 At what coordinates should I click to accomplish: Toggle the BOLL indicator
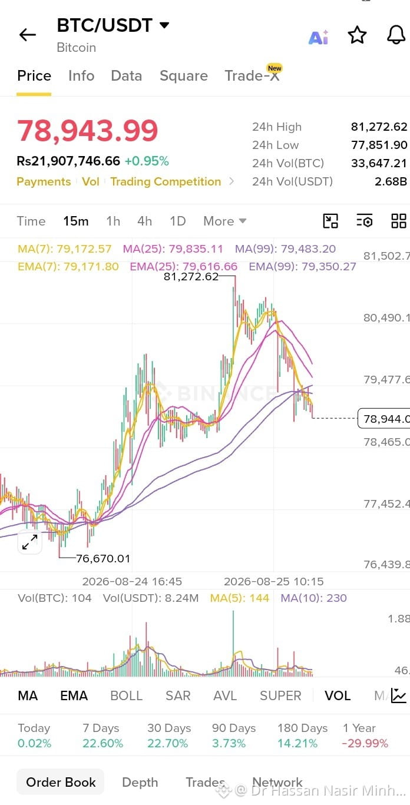[x=127, y=695]
